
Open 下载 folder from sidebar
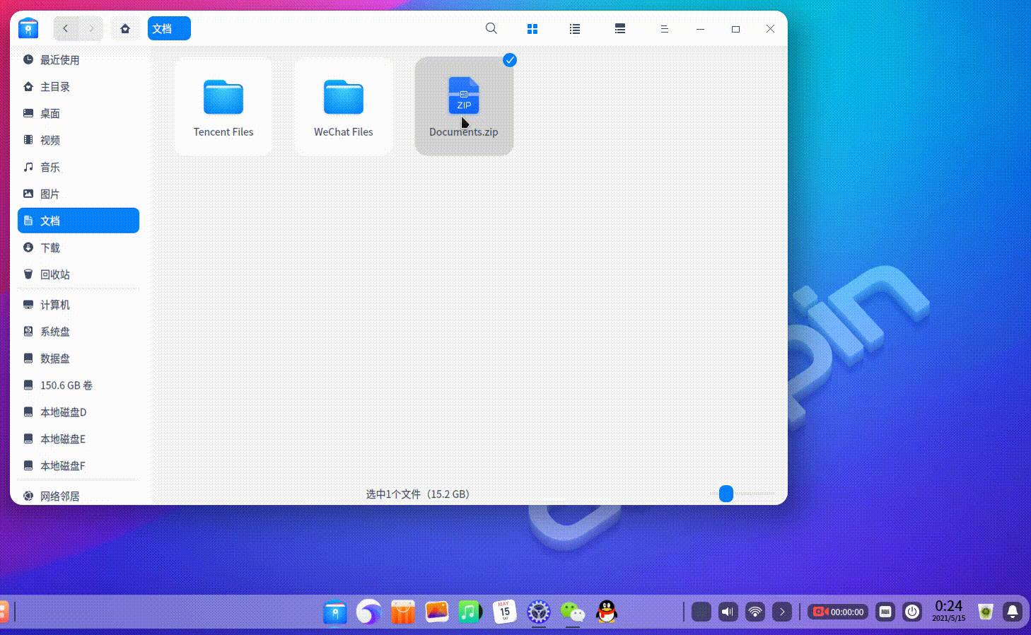[x=50, y=248]
